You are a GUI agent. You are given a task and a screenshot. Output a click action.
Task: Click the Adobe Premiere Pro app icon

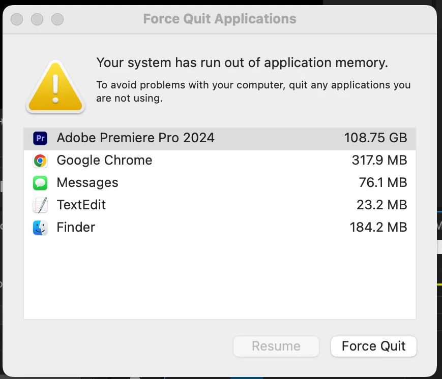40,138
